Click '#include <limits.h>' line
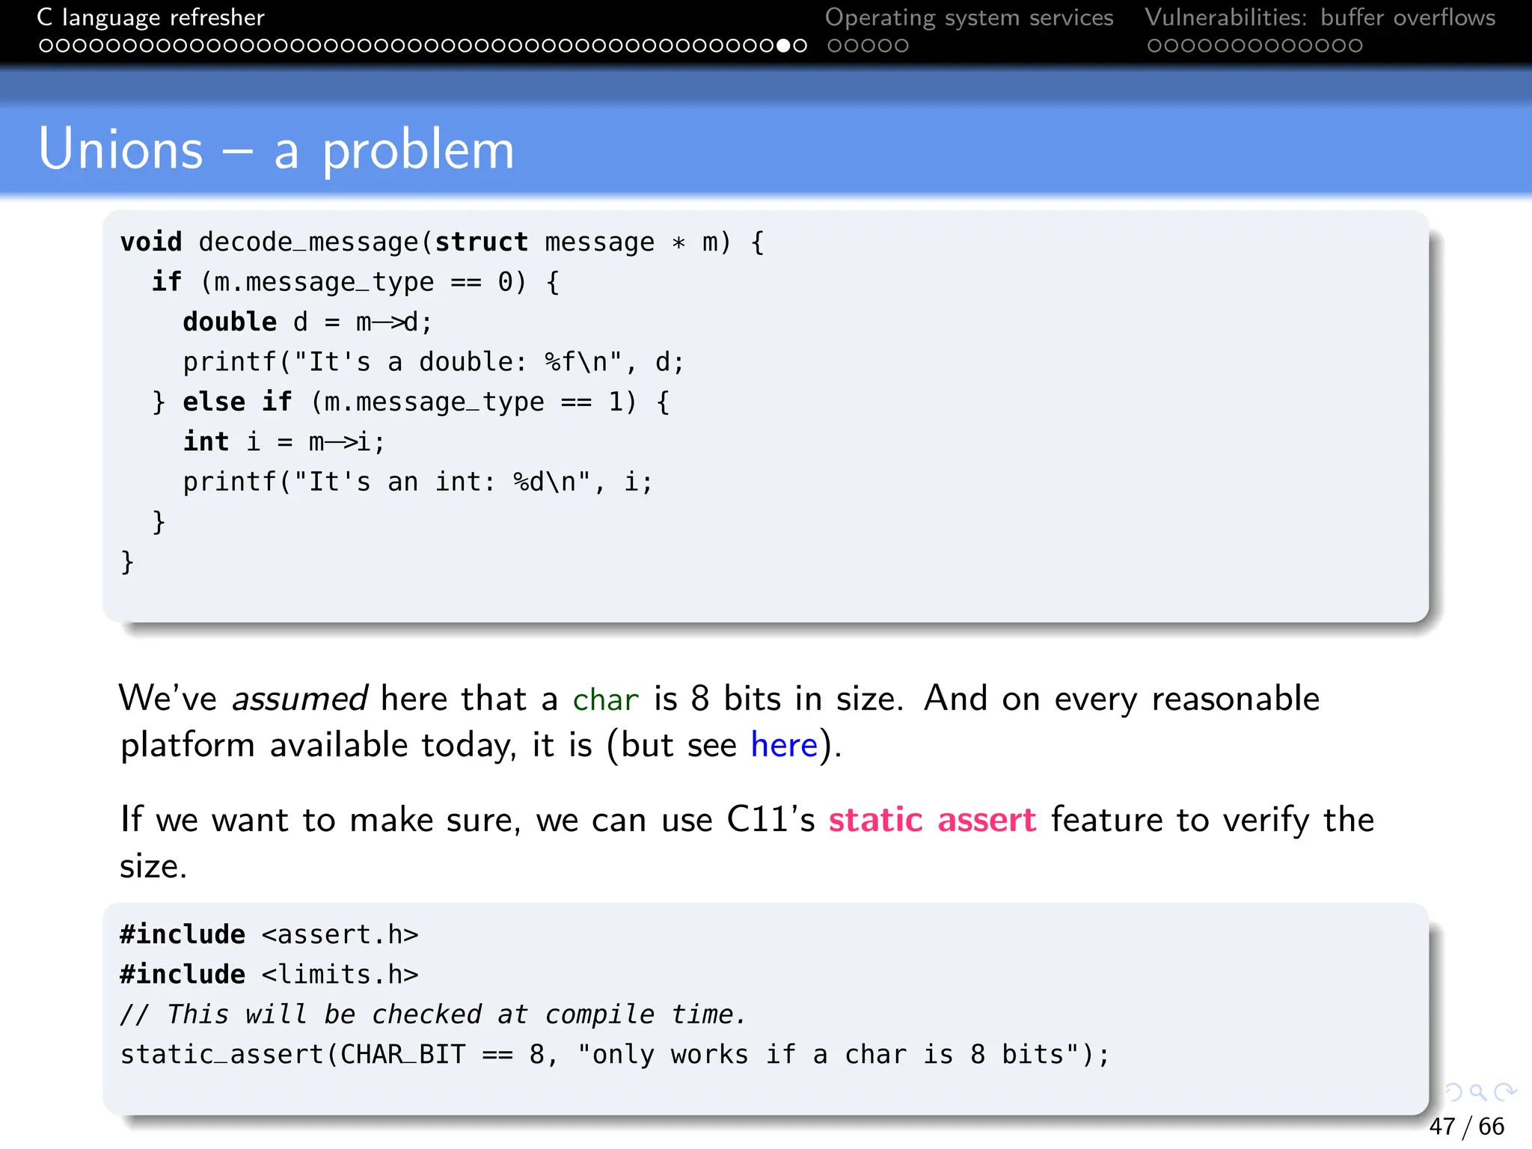This screenshot has width=1532, height=1149. 269,975
